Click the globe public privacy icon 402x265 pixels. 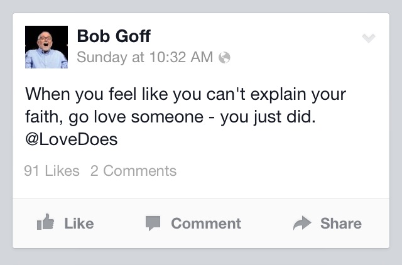coord(224,58)
